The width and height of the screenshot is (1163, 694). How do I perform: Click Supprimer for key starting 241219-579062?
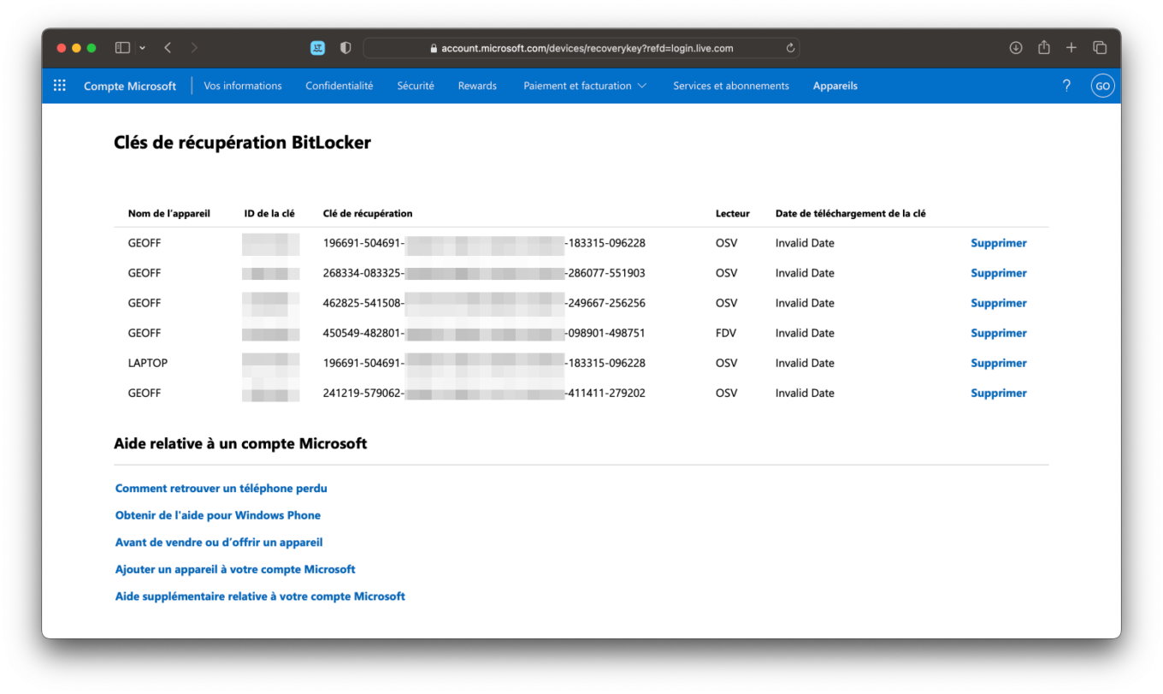(999, 393)
